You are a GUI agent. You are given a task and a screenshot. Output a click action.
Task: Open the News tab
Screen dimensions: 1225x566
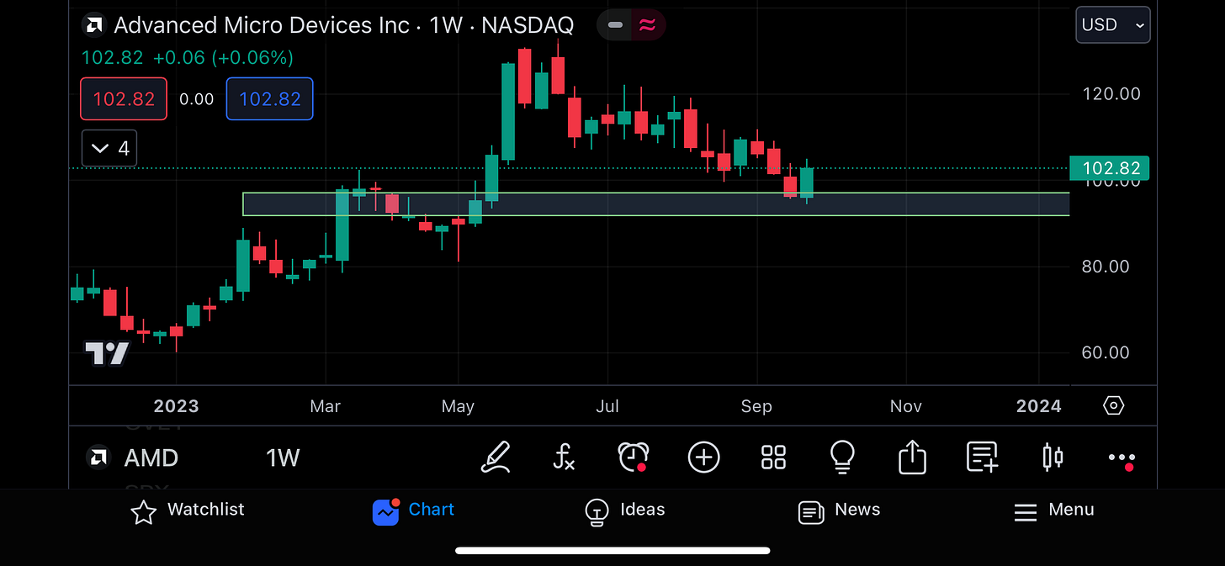tap(839, 510)
